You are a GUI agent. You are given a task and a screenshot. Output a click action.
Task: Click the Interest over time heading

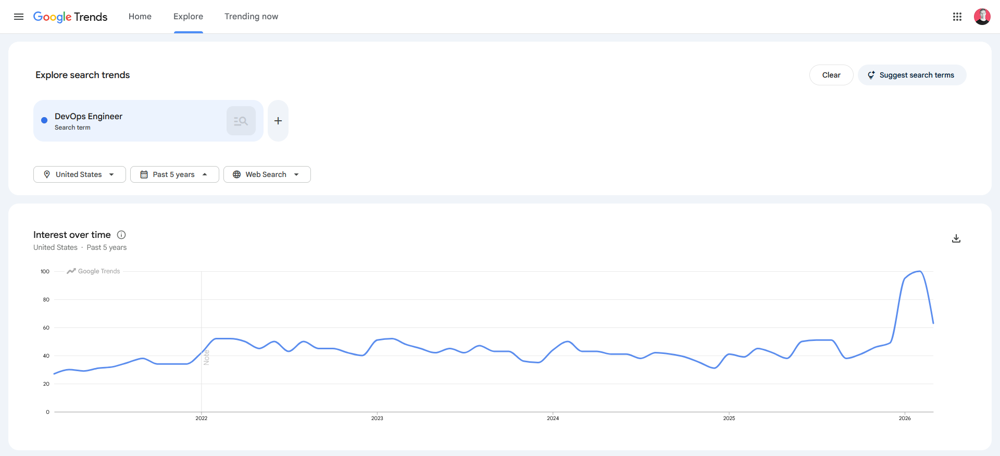pyautogui.click(x=72, y=235)
